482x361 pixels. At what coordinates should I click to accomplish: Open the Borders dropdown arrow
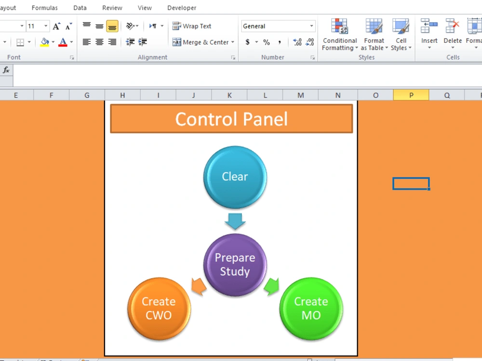click(29, 42)
